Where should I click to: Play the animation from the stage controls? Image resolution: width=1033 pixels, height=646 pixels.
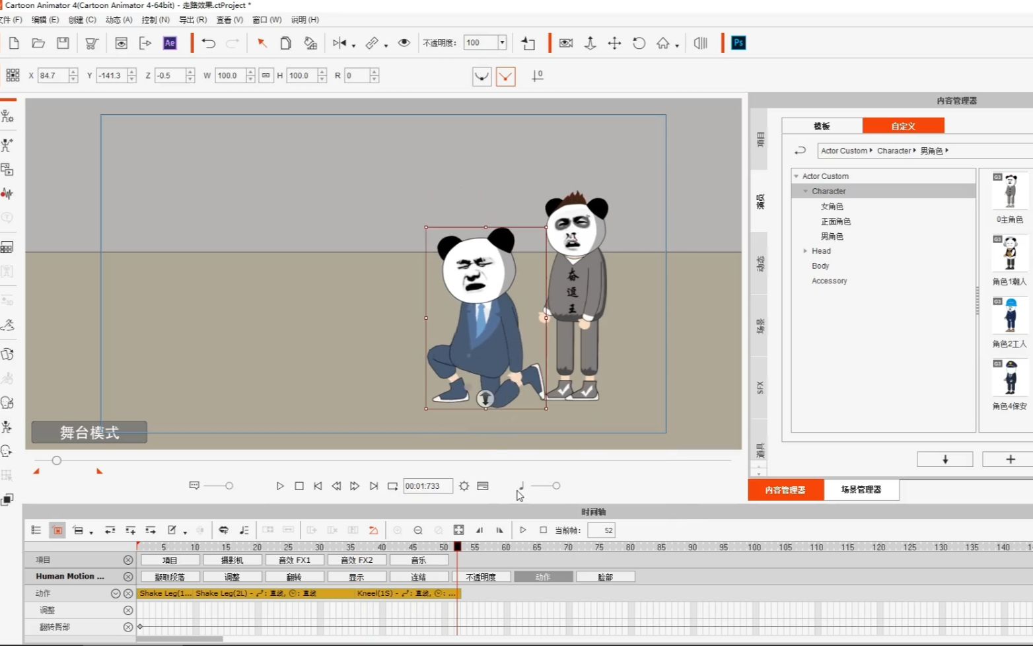point(280,485)
